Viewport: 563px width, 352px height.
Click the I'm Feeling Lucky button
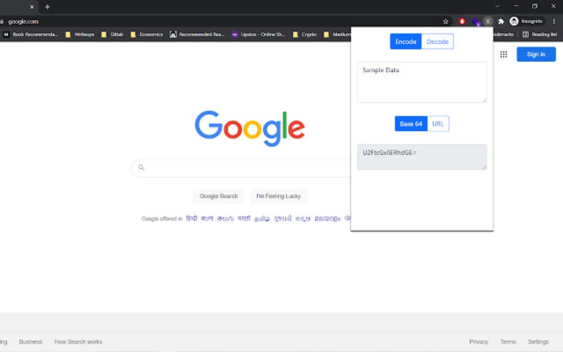[x=278, y=196]
